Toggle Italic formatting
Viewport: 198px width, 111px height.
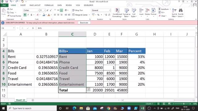(28, 15)
